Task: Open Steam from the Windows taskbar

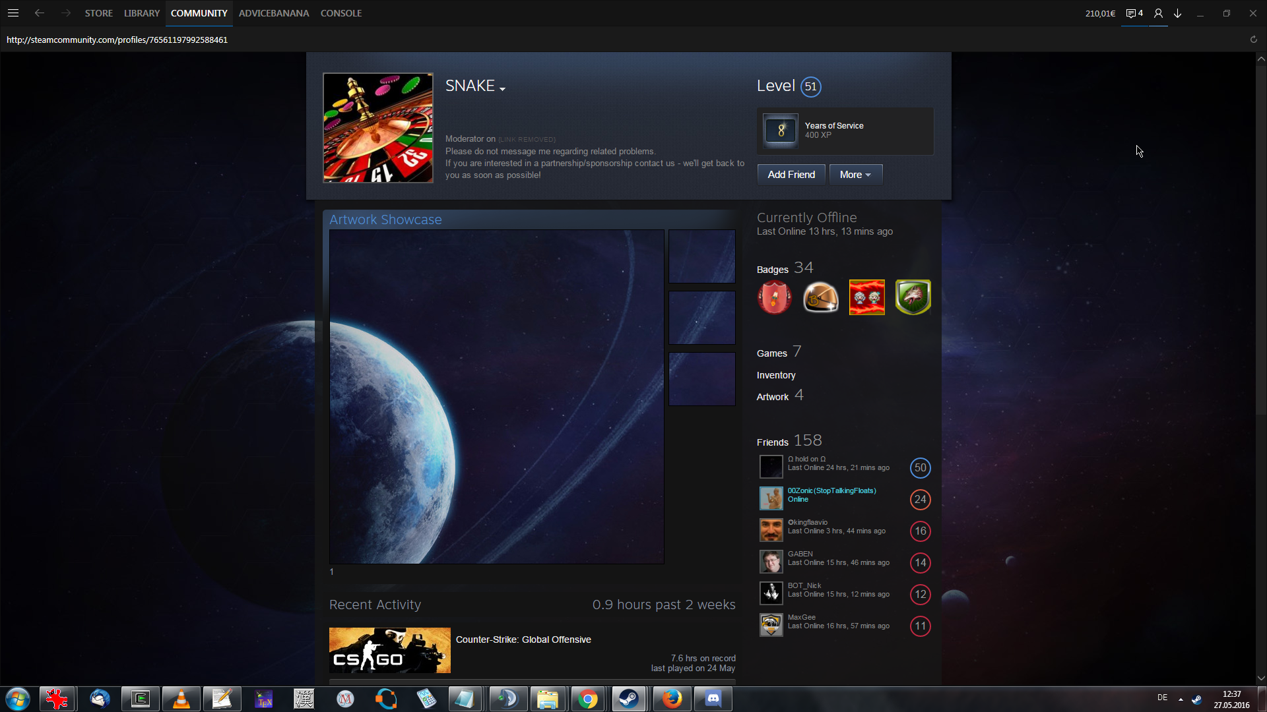Action: click(x=629, y=699)
